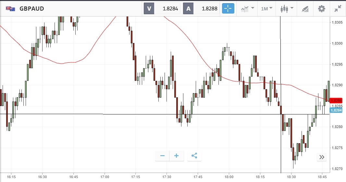This screenshot has width=346, height=182.
Task: Zoom out the chart with minus
Action: point(162,156)
